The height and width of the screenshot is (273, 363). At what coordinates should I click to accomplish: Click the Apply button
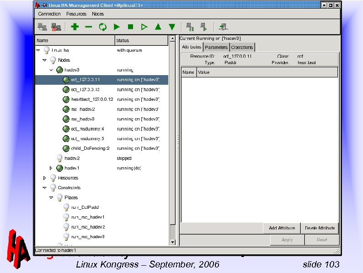coord(287,240)
